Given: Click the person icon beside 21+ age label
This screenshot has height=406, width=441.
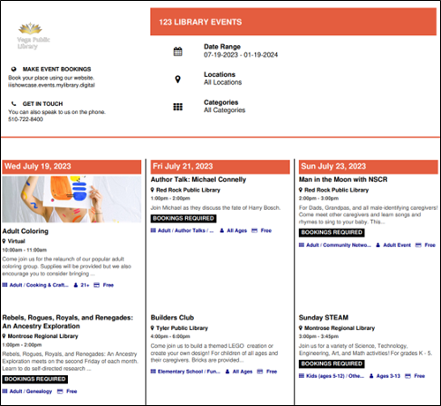Looking at the screenshot, I should pos(76,285).
